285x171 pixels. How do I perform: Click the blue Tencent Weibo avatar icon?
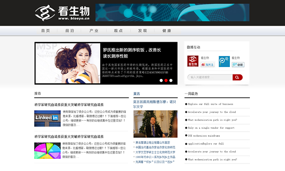point(224,61)
